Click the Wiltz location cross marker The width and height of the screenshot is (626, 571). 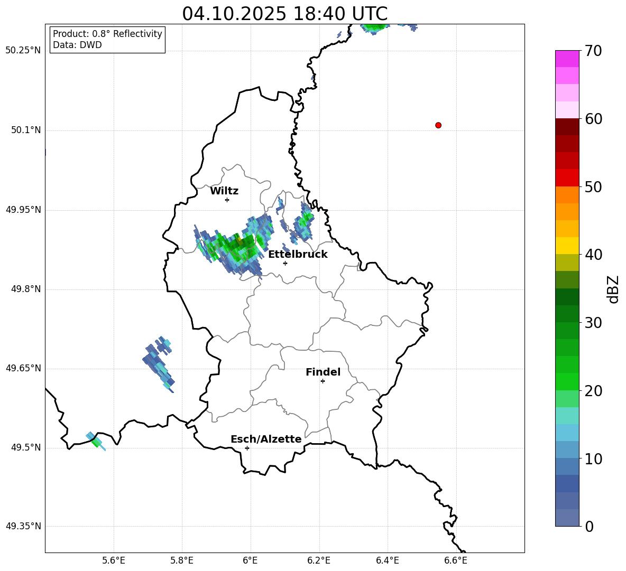(227, 200)
